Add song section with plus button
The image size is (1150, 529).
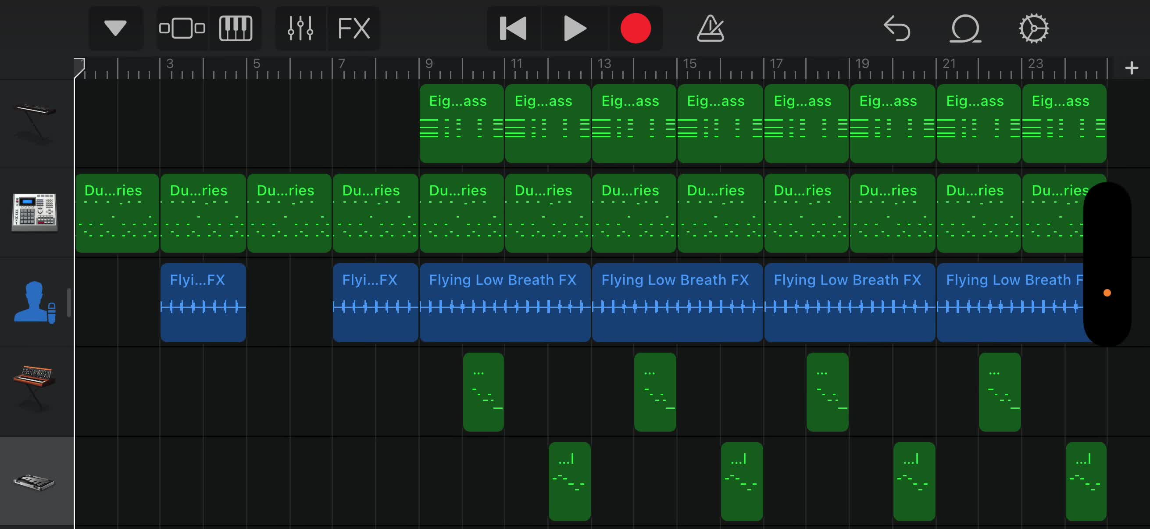point(1131,68)
